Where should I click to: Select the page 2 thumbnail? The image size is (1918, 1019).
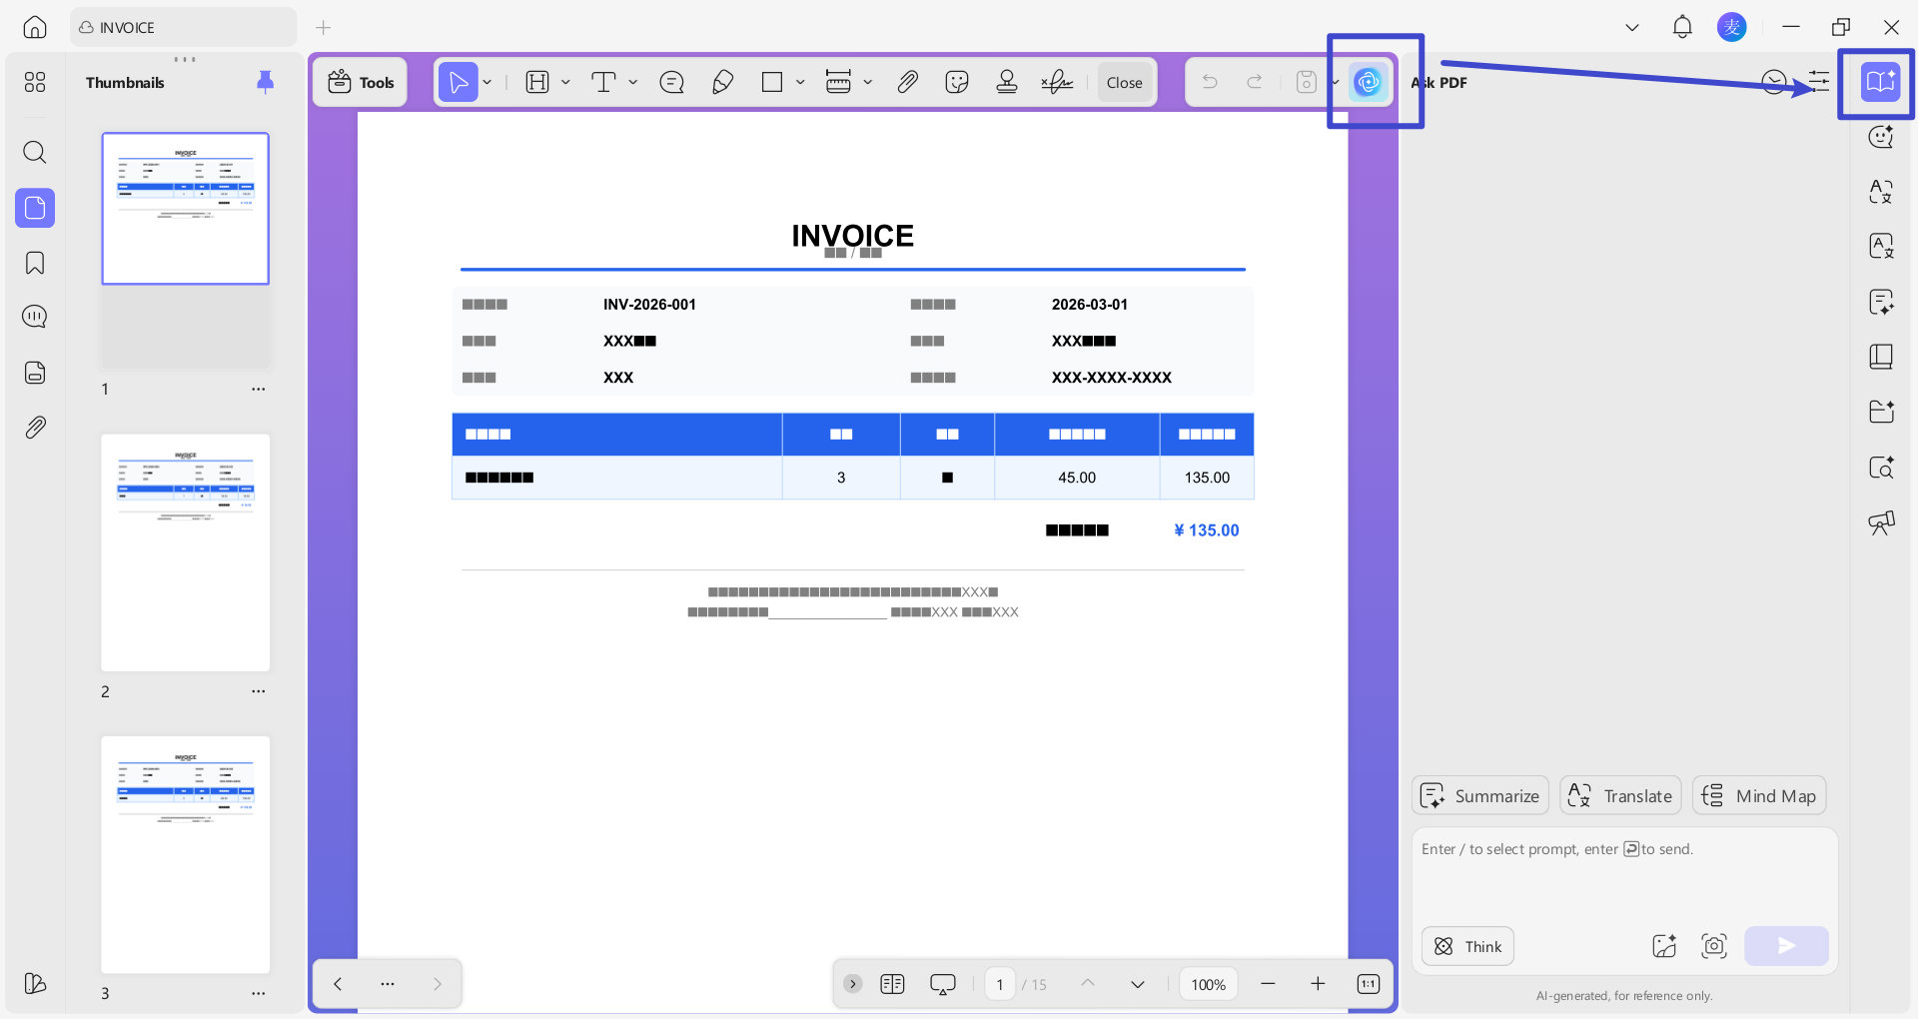pos(185,552)
